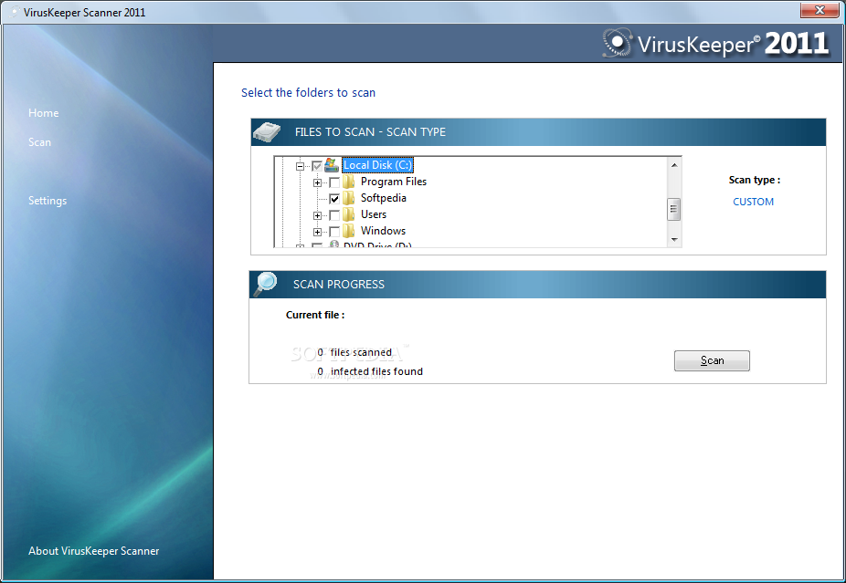Image resolution: width=846 pixels, height=583 pixels.
Task: Open About VirusKeeper Scanner
Action: [94, 551]
